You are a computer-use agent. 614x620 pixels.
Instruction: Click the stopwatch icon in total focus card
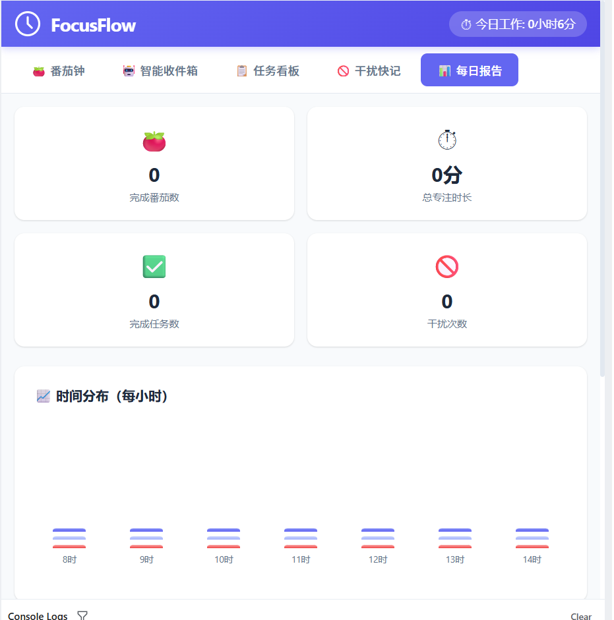pyautogui.click(x=447, y=140)
